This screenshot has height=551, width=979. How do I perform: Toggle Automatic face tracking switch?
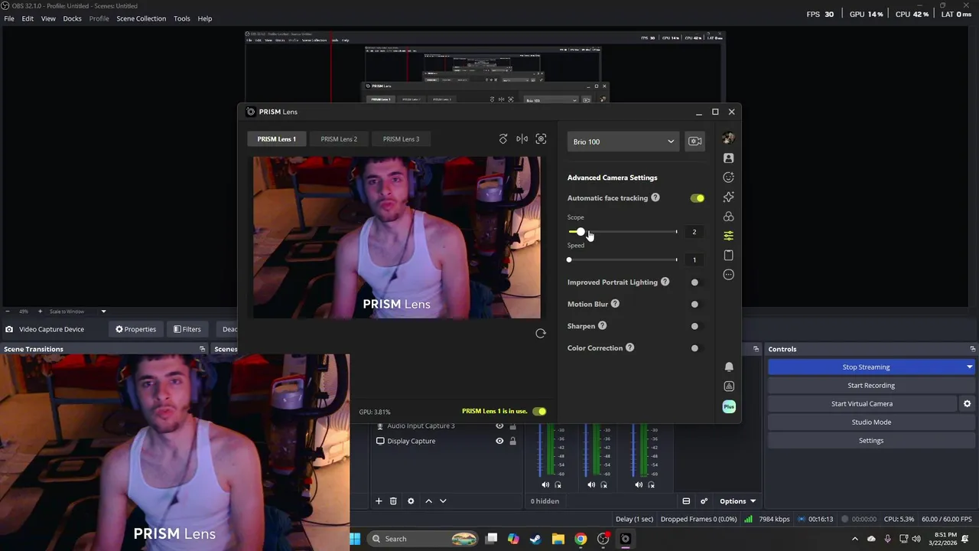point(697,198)
